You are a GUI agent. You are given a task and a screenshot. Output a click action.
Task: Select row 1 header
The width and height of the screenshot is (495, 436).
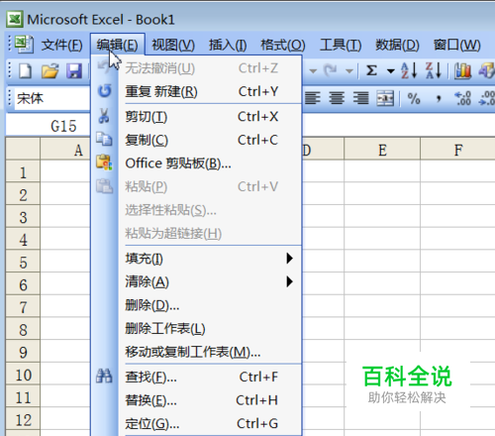coord(23,172)
